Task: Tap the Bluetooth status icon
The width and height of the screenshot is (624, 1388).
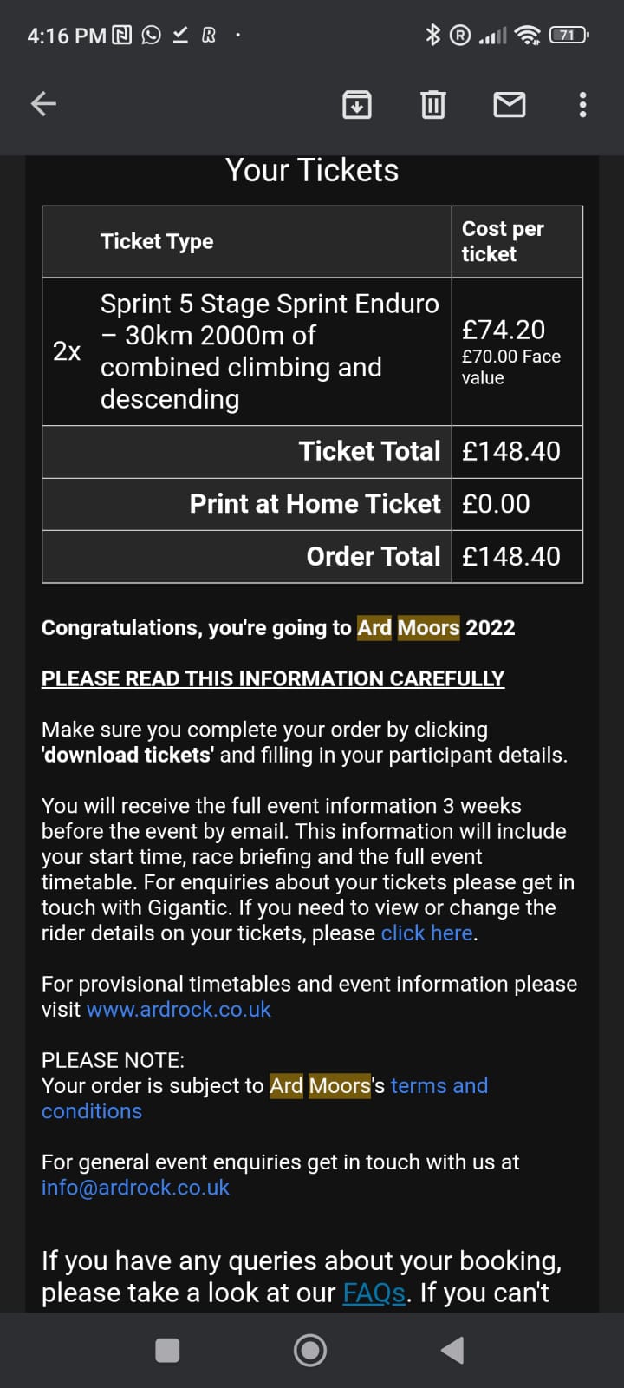Action: click(x=432, y=35)
